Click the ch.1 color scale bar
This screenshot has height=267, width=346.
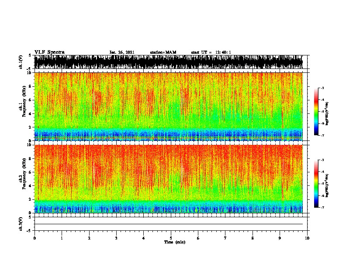(x=316, y=111)
